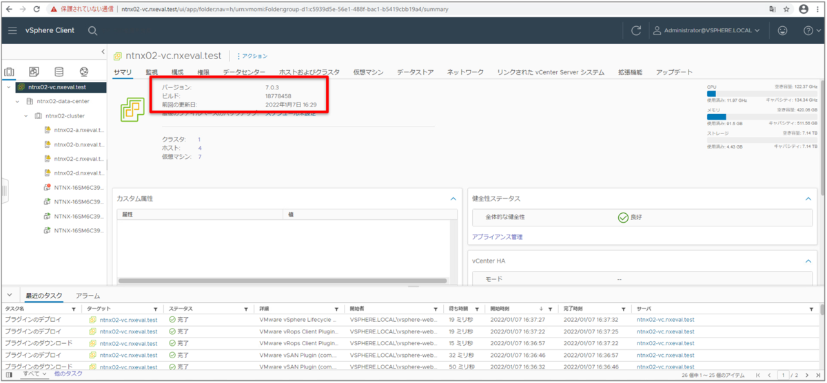The width and height of the screenshot is (827, 383).
Task: Open the サマリ tab
Action: 122,72
